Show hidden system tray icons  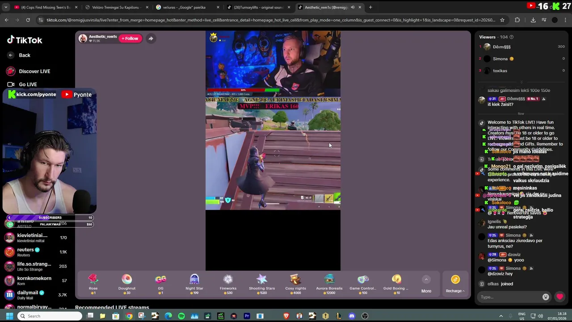(500, 316)
